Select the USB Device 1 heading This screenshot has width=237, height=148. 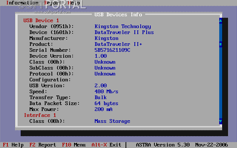pyautogui.click(x=41, y=21)
